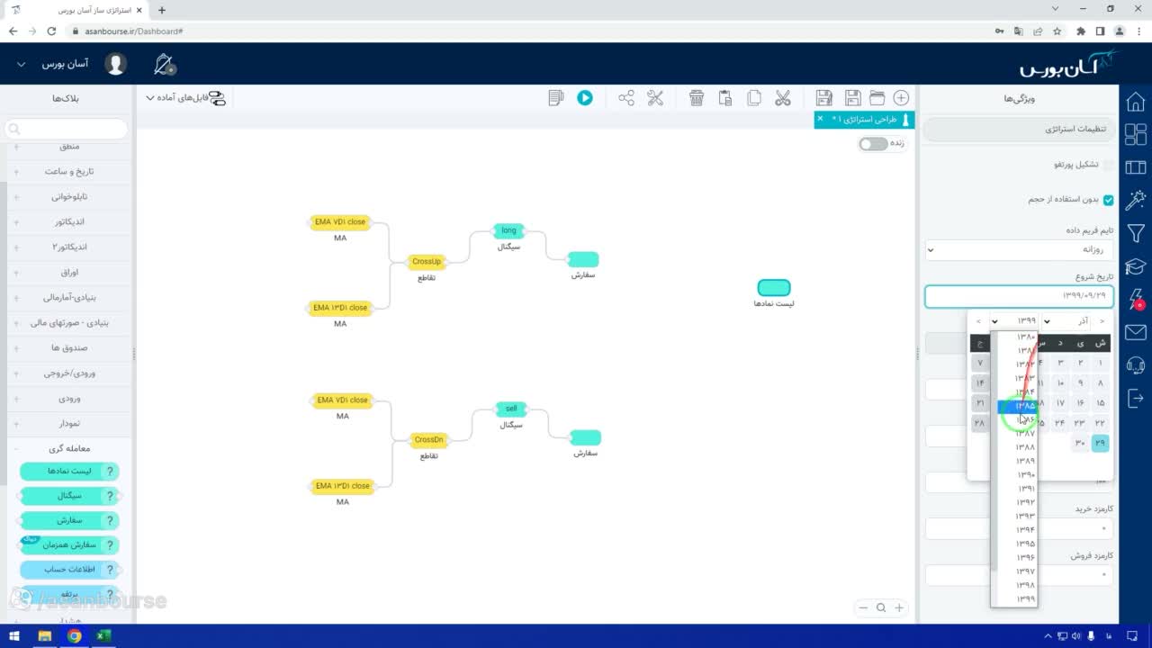
Task: Click the scissors cut icon in toolbar
Action: pos(783,98)
